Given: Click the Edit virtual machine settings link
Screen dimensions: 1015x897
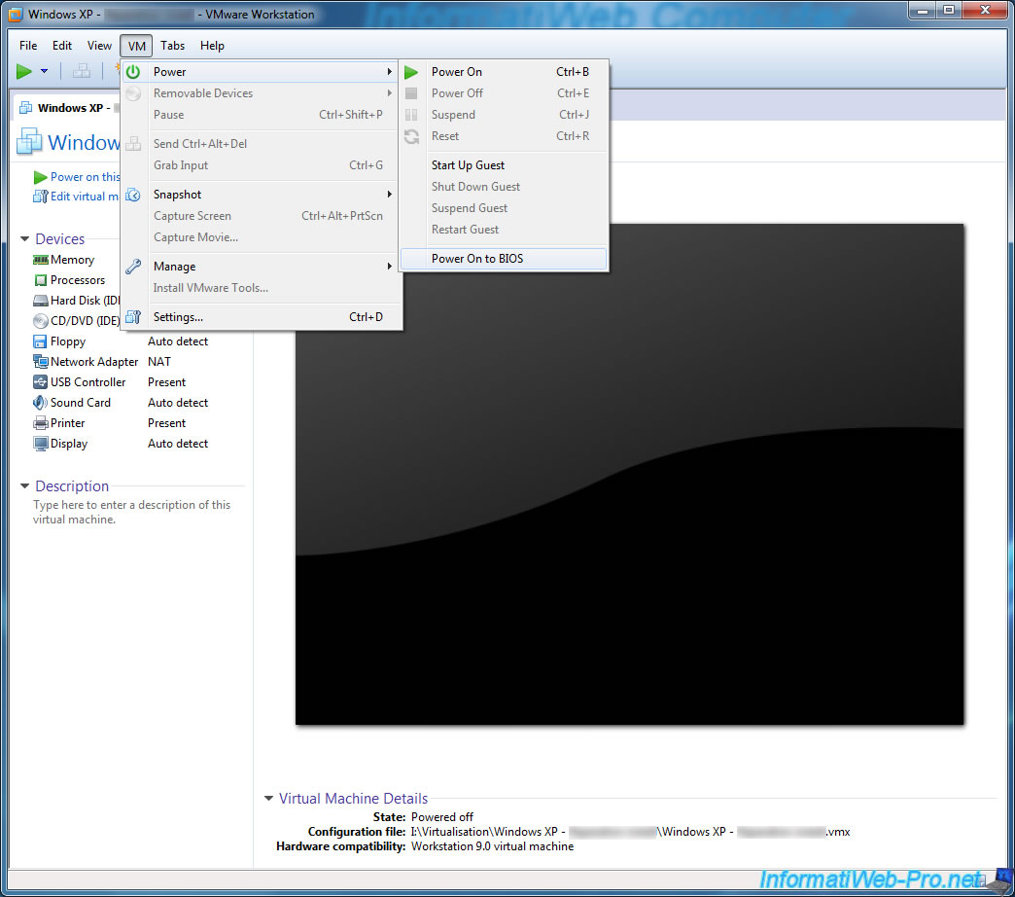Looking at the screenshot, I should (85, 197).
